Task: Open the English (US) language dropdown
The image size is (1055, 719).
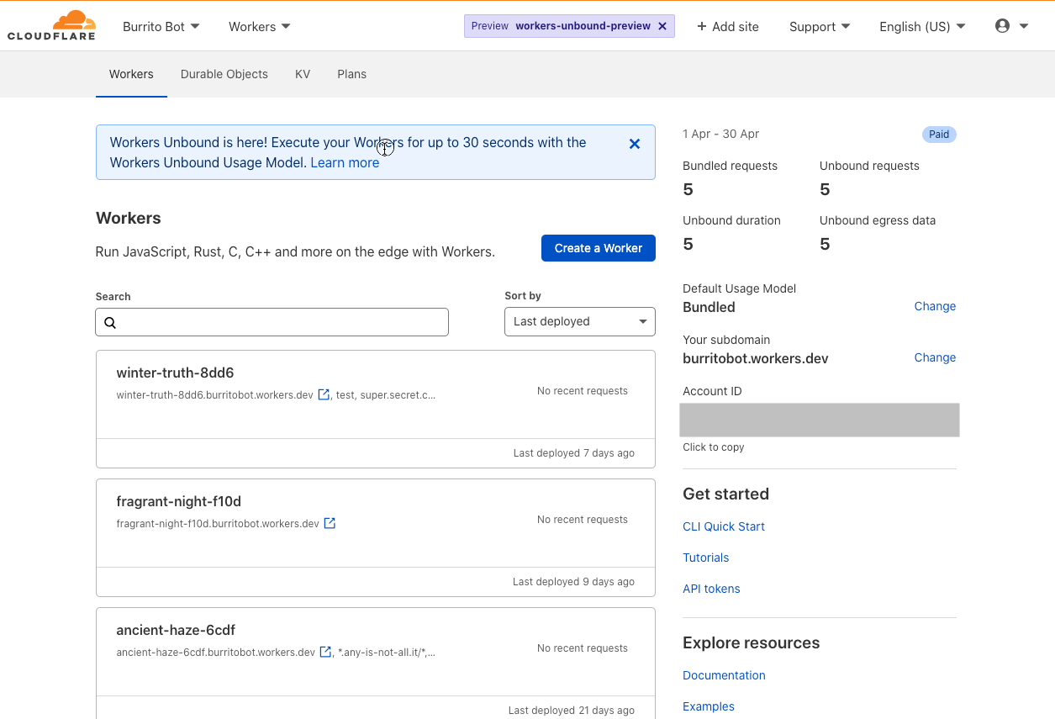Action: point(922,27)
